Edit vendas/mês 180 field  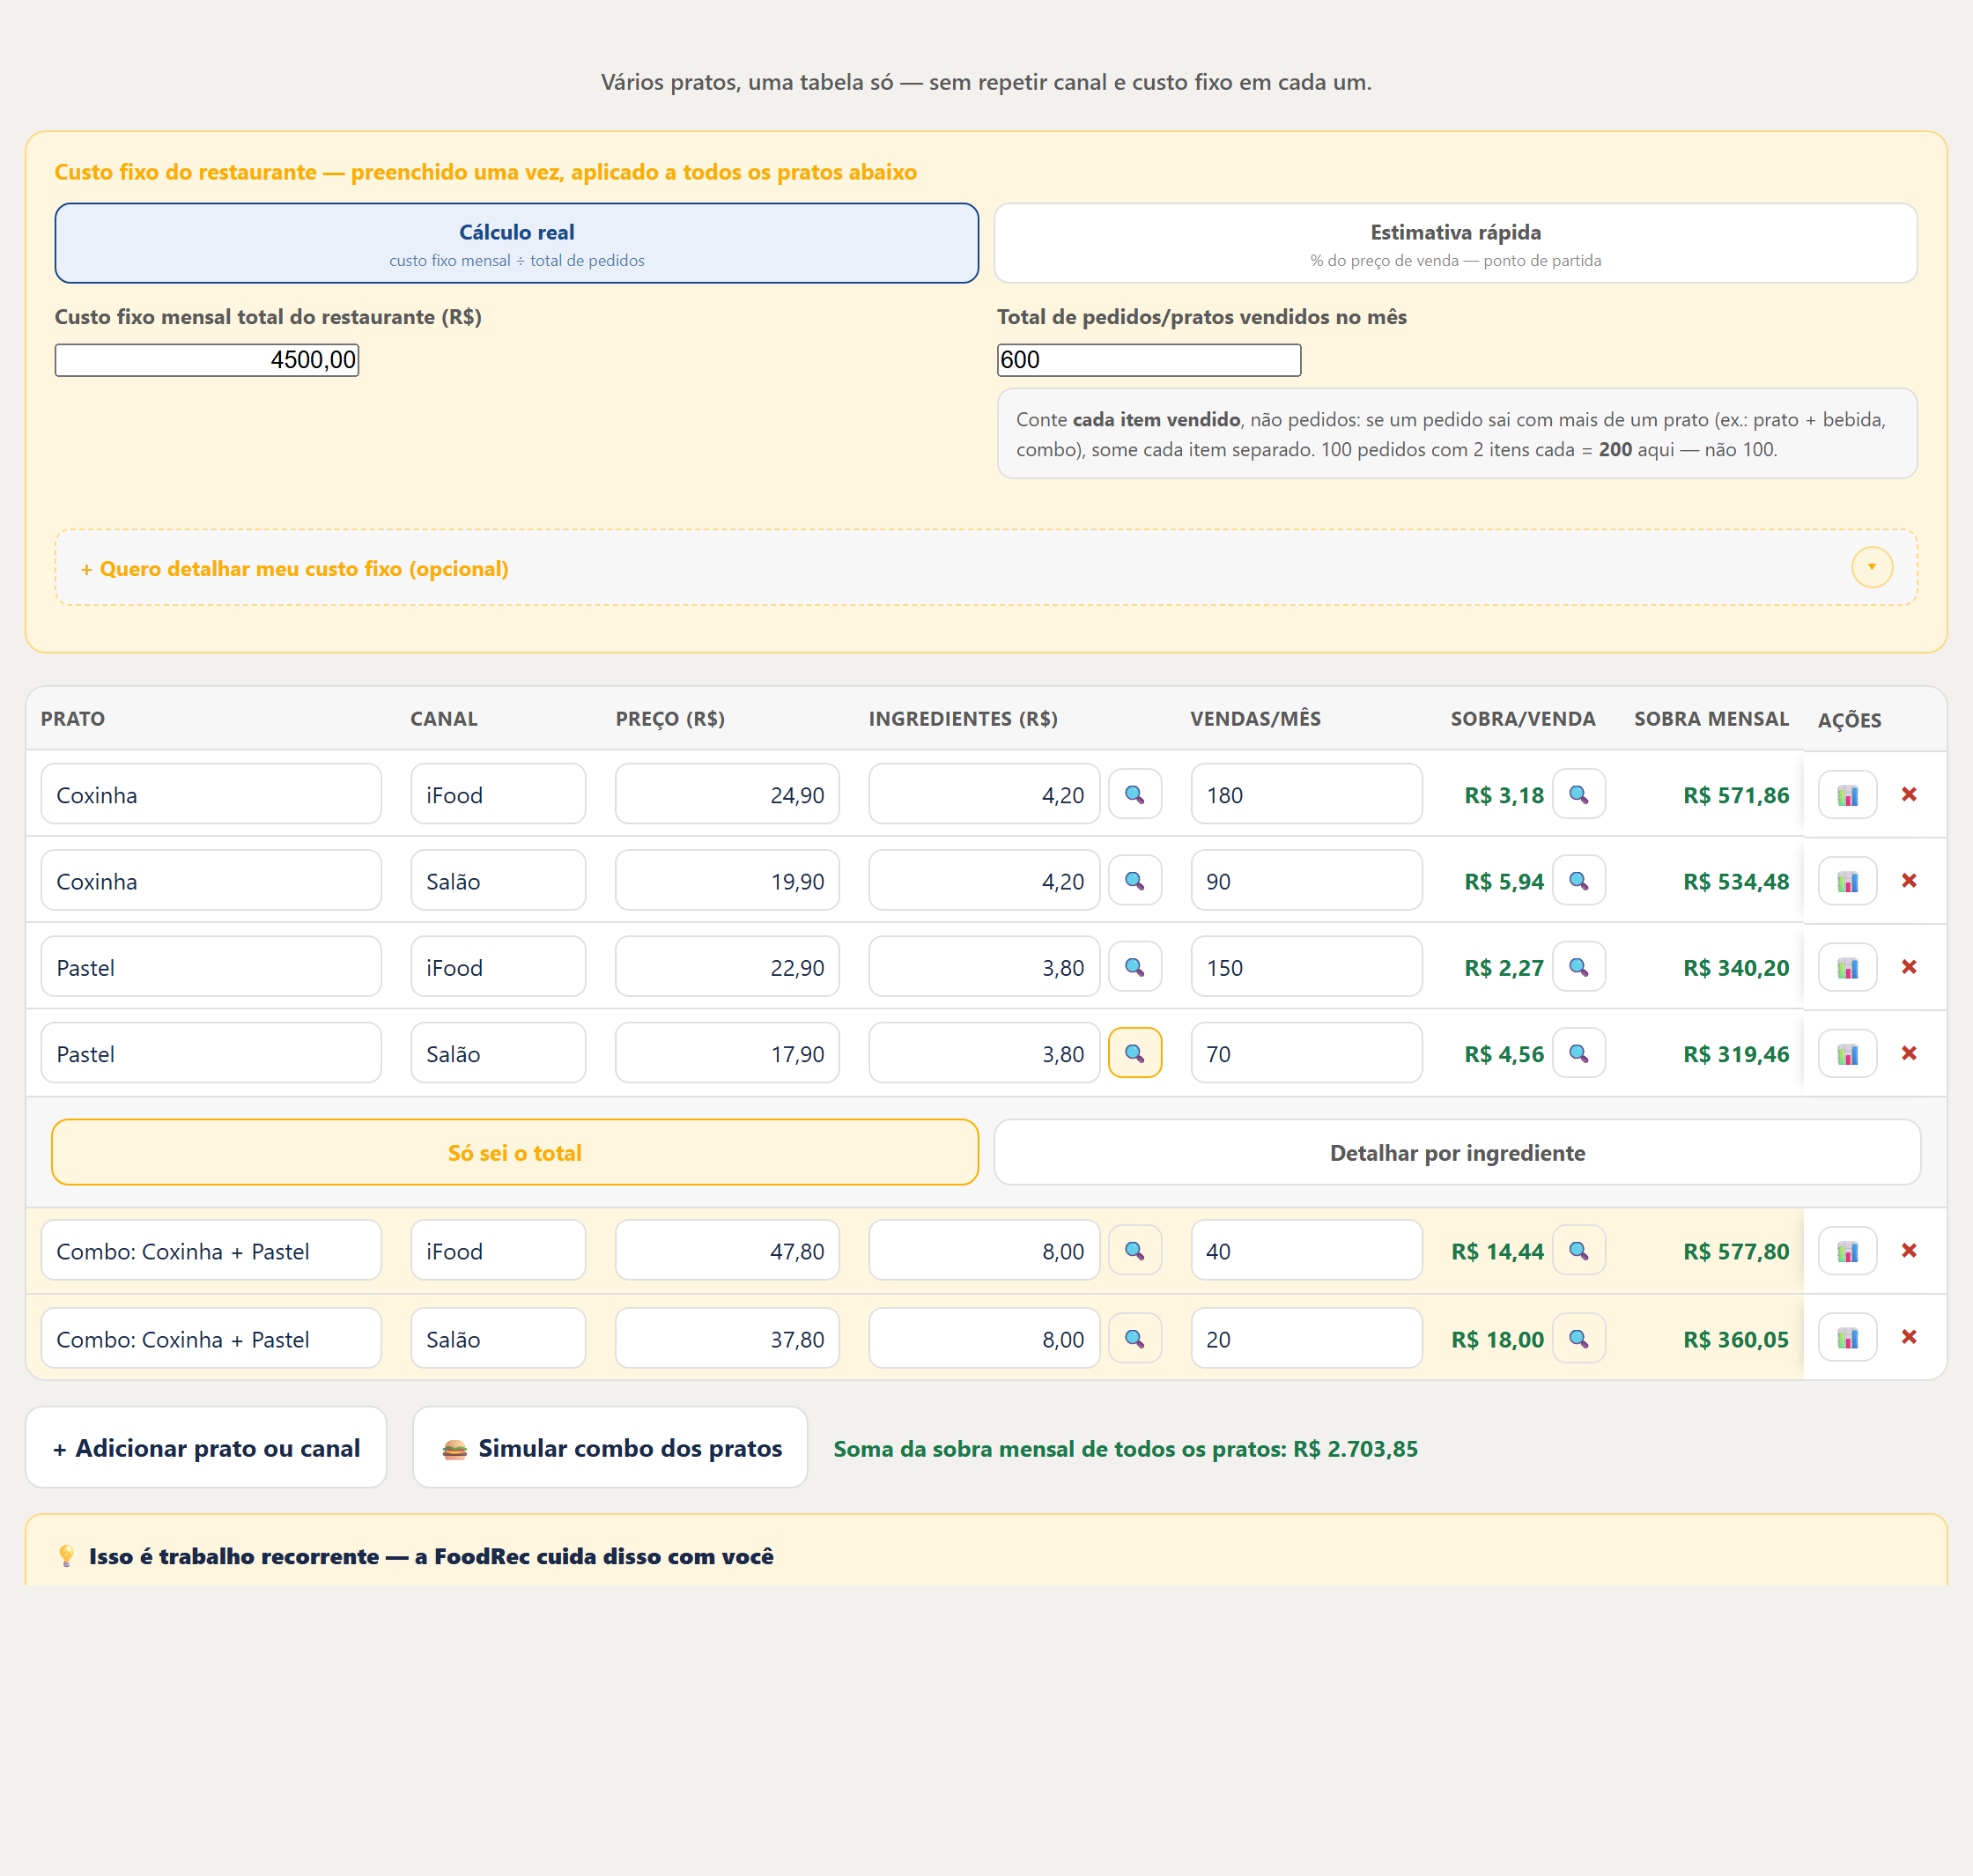(x=1306, y=794)
